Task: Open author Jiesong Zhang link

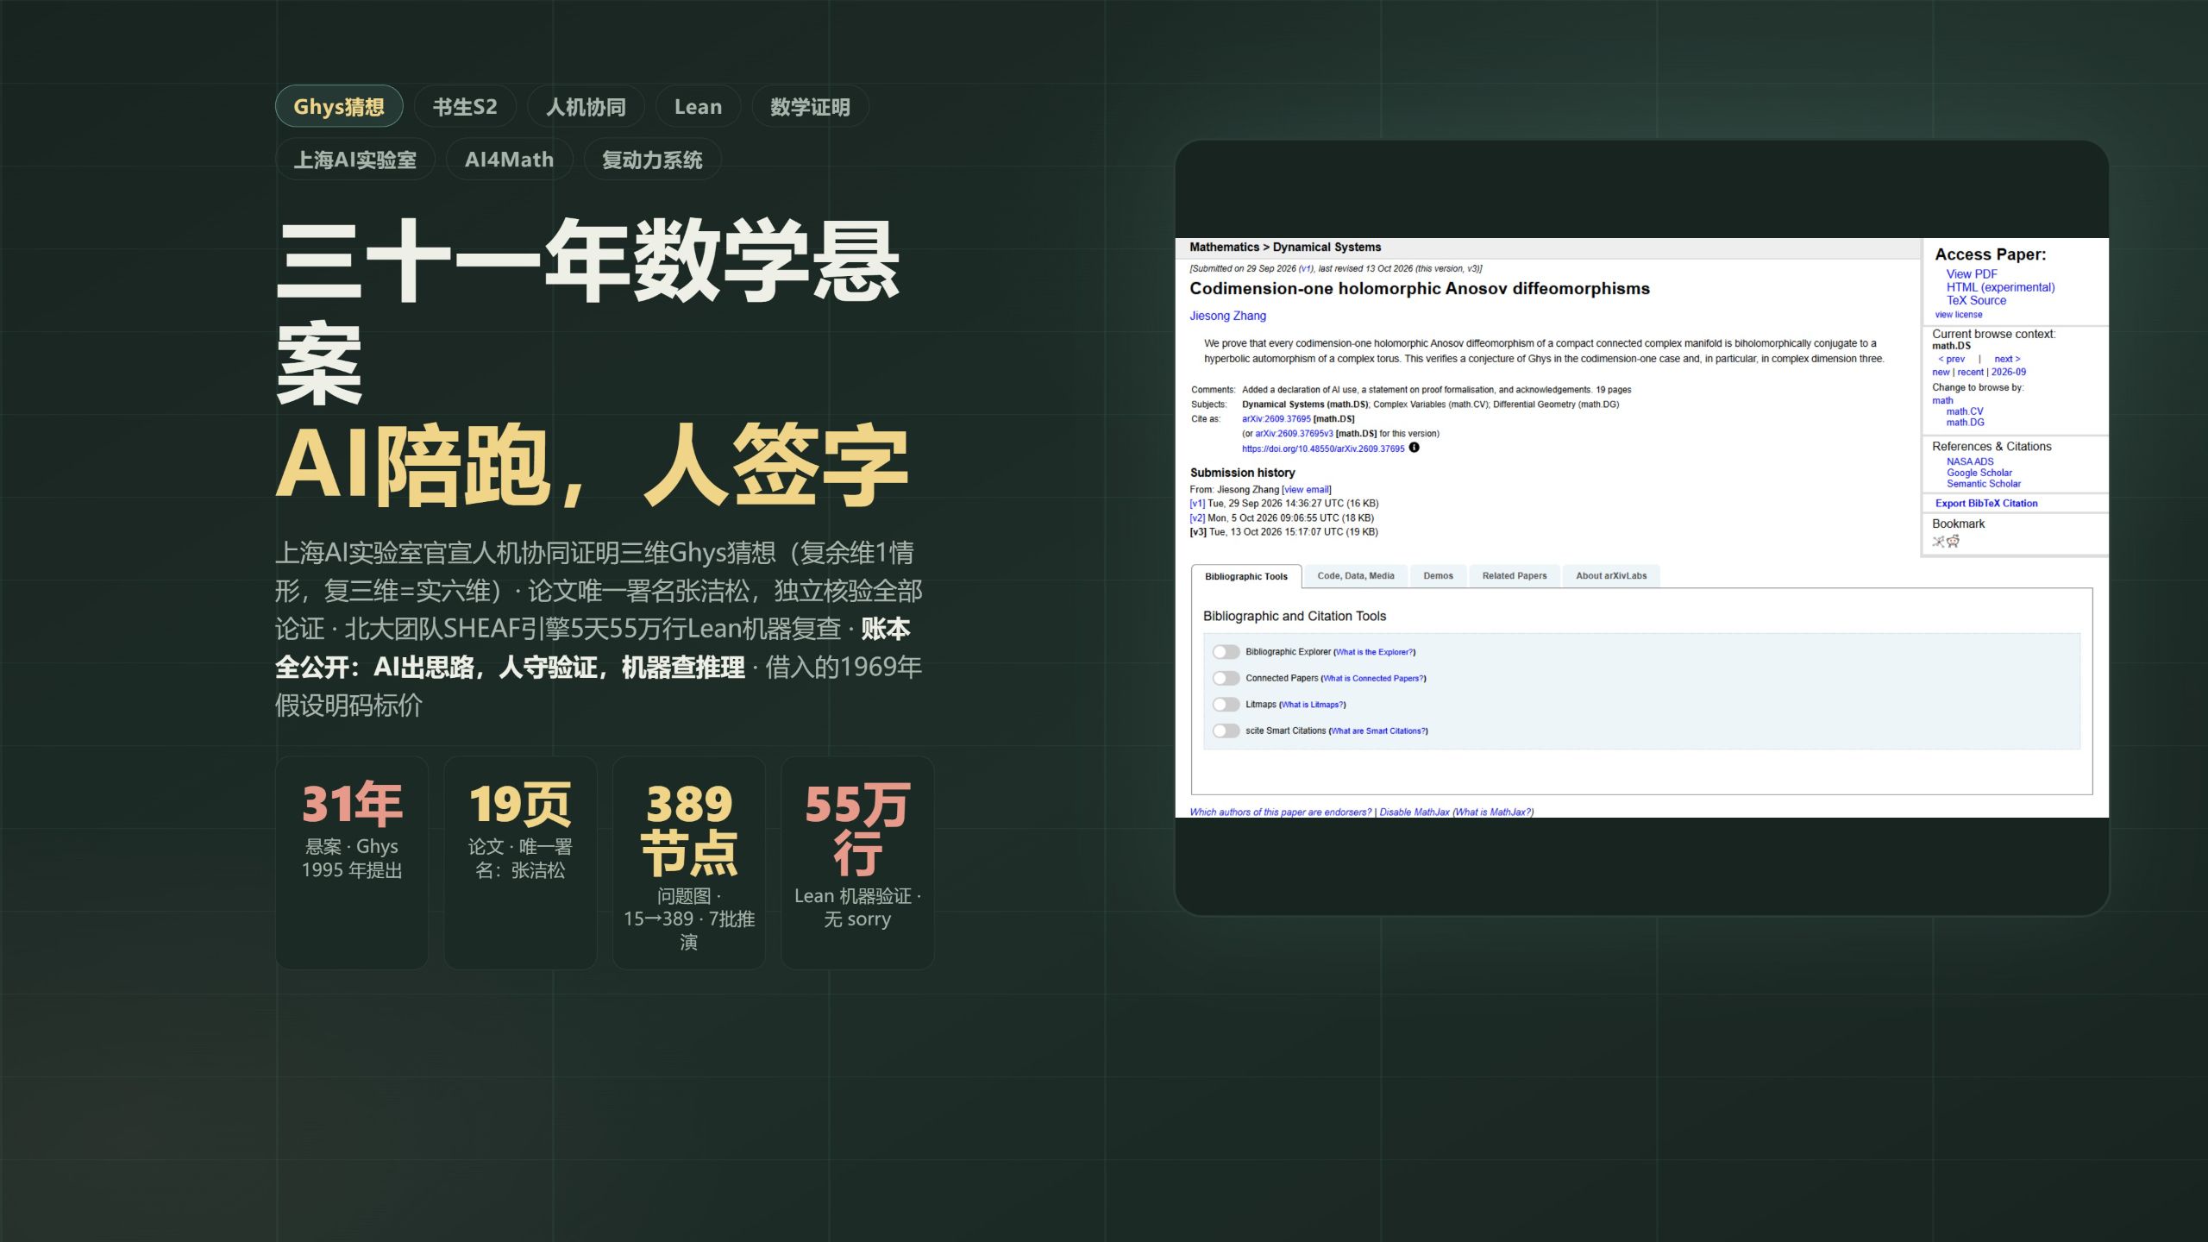Action: pos(1227,316)
